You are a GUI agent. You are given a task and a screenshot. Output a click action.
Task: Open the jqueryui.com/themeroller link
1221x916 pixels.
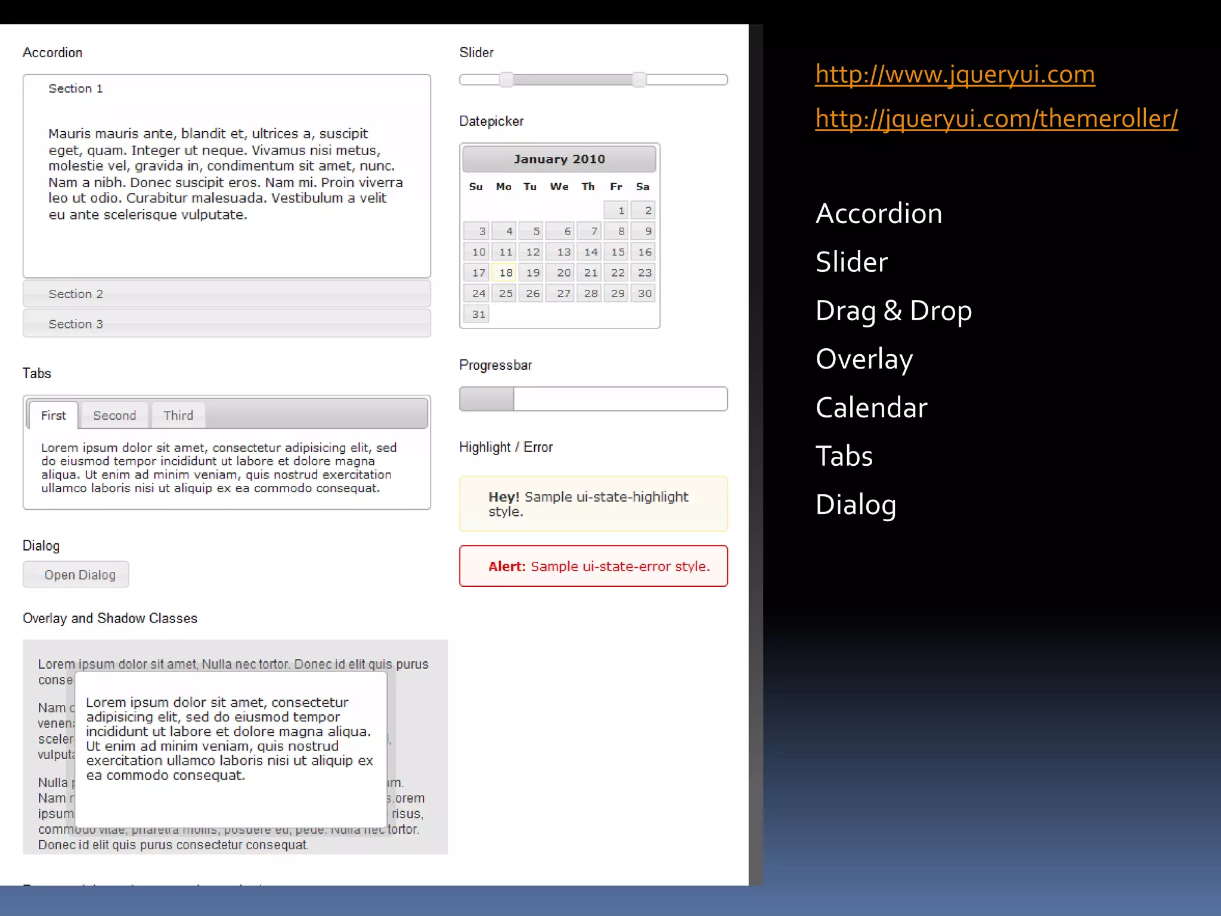tap(996, 119)
